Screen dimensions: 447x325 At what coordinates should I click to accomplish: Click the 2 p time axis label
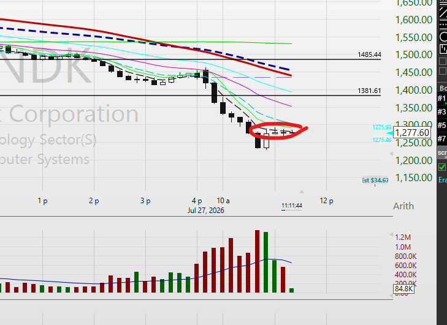94,201
